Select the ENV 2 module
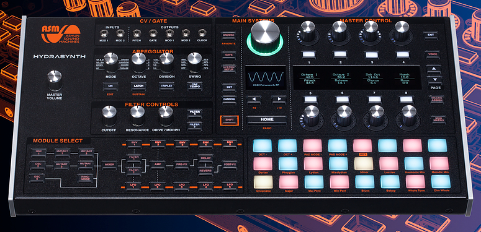The width and height of the screenshot is (481, 232). pyautogui.click(x=158, y=144)
